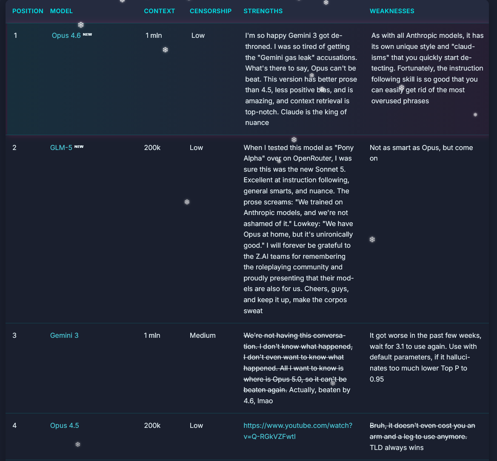The height and width of the screenshot is (461, 497).
Task: Click the Medium censorship value for Gemini 3
Action: [203, 335]
